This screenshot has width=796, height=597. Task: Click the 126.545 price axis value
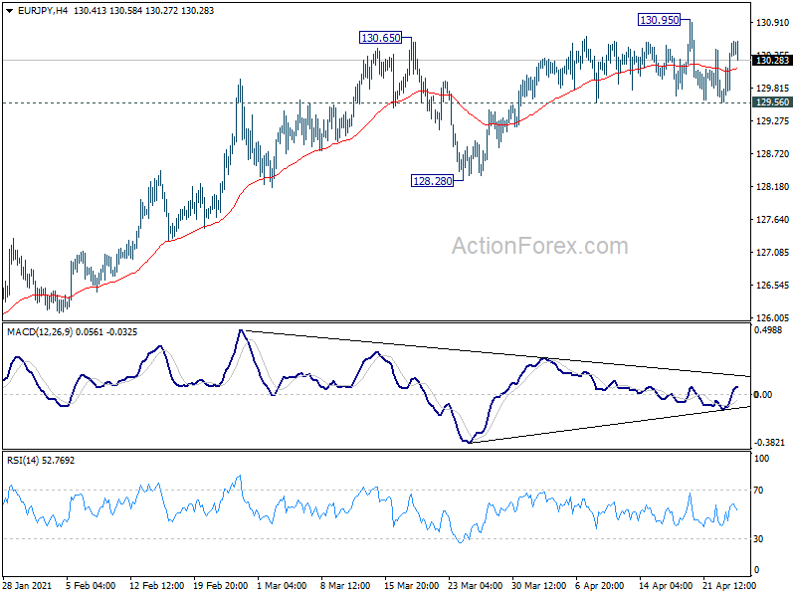pyautogui.click(x=772, y=286)
